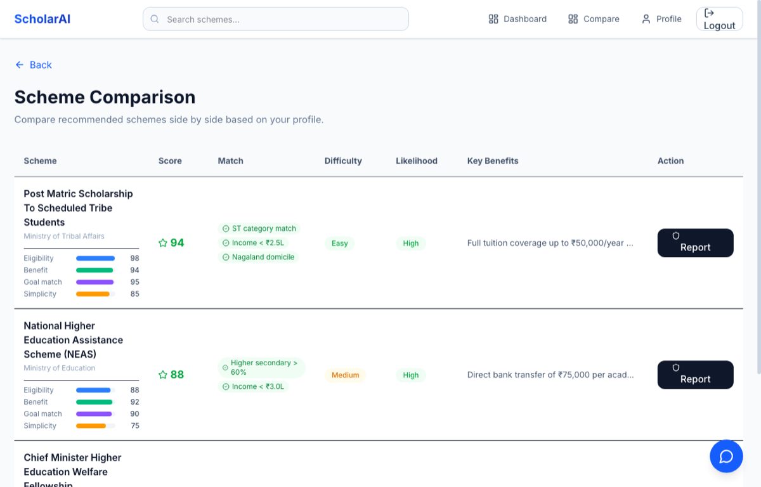Click the Scheme Comparison heading
The image size is (761, 487).
point(105,97)
